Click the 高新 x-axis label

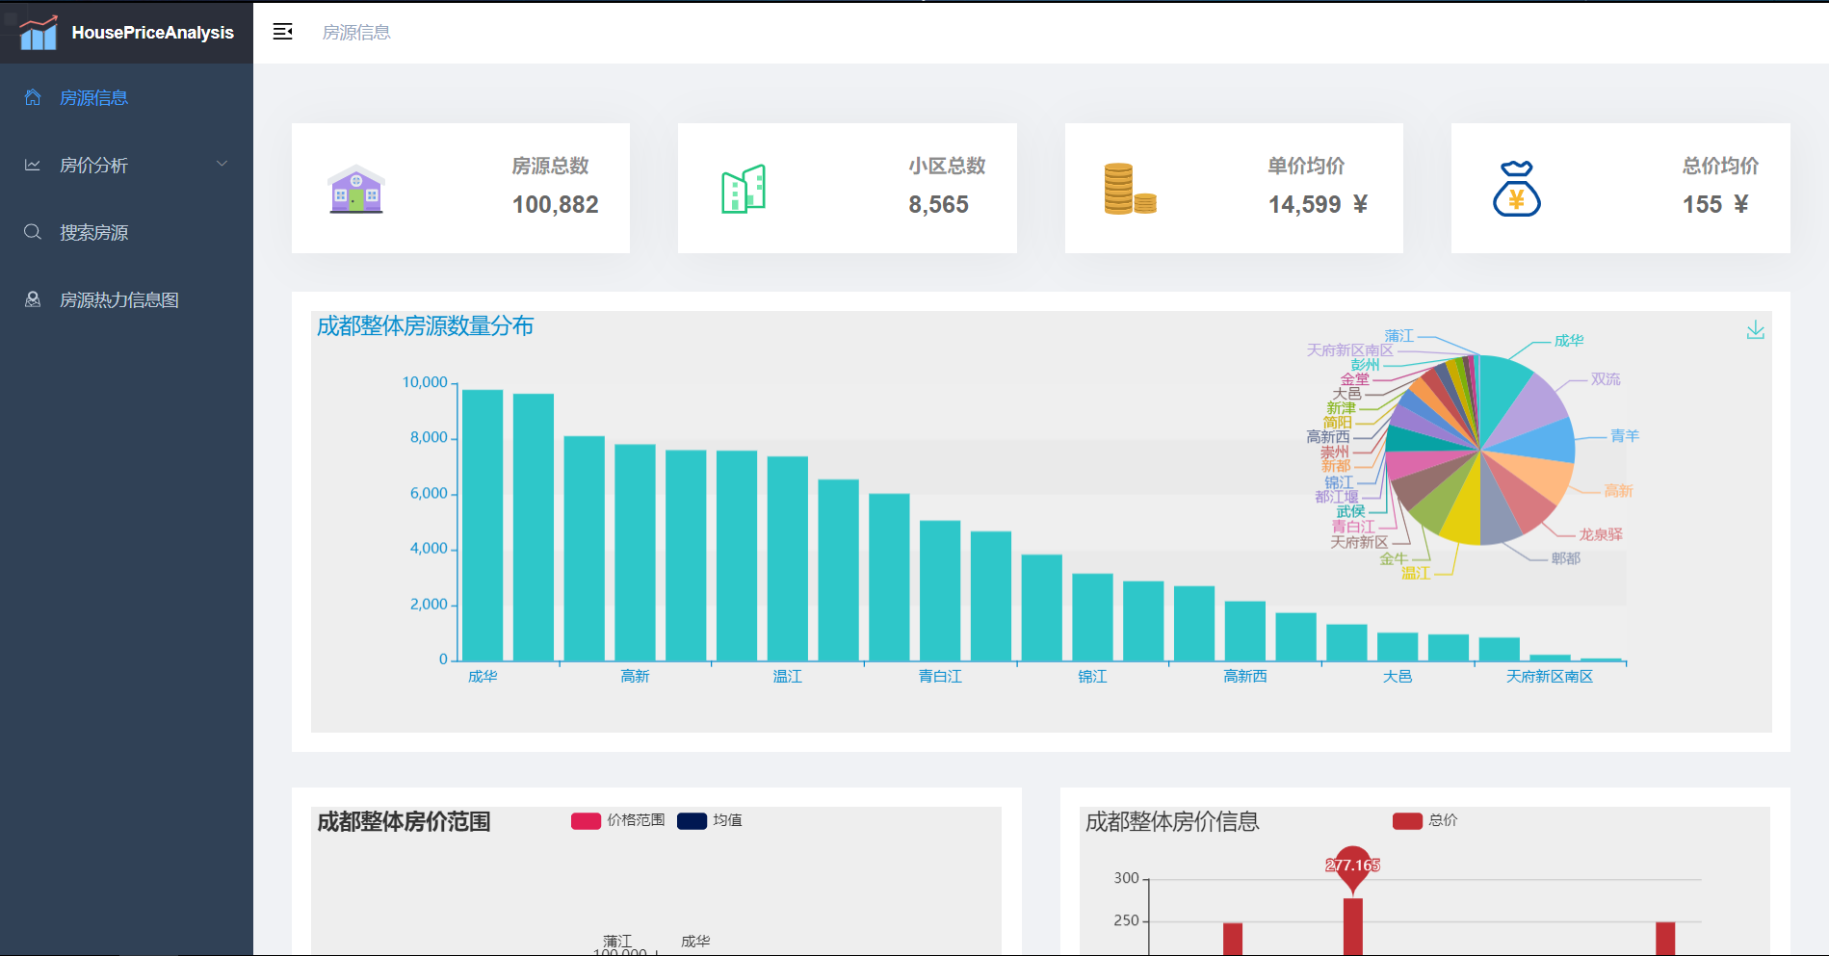(x=635, y=676)
